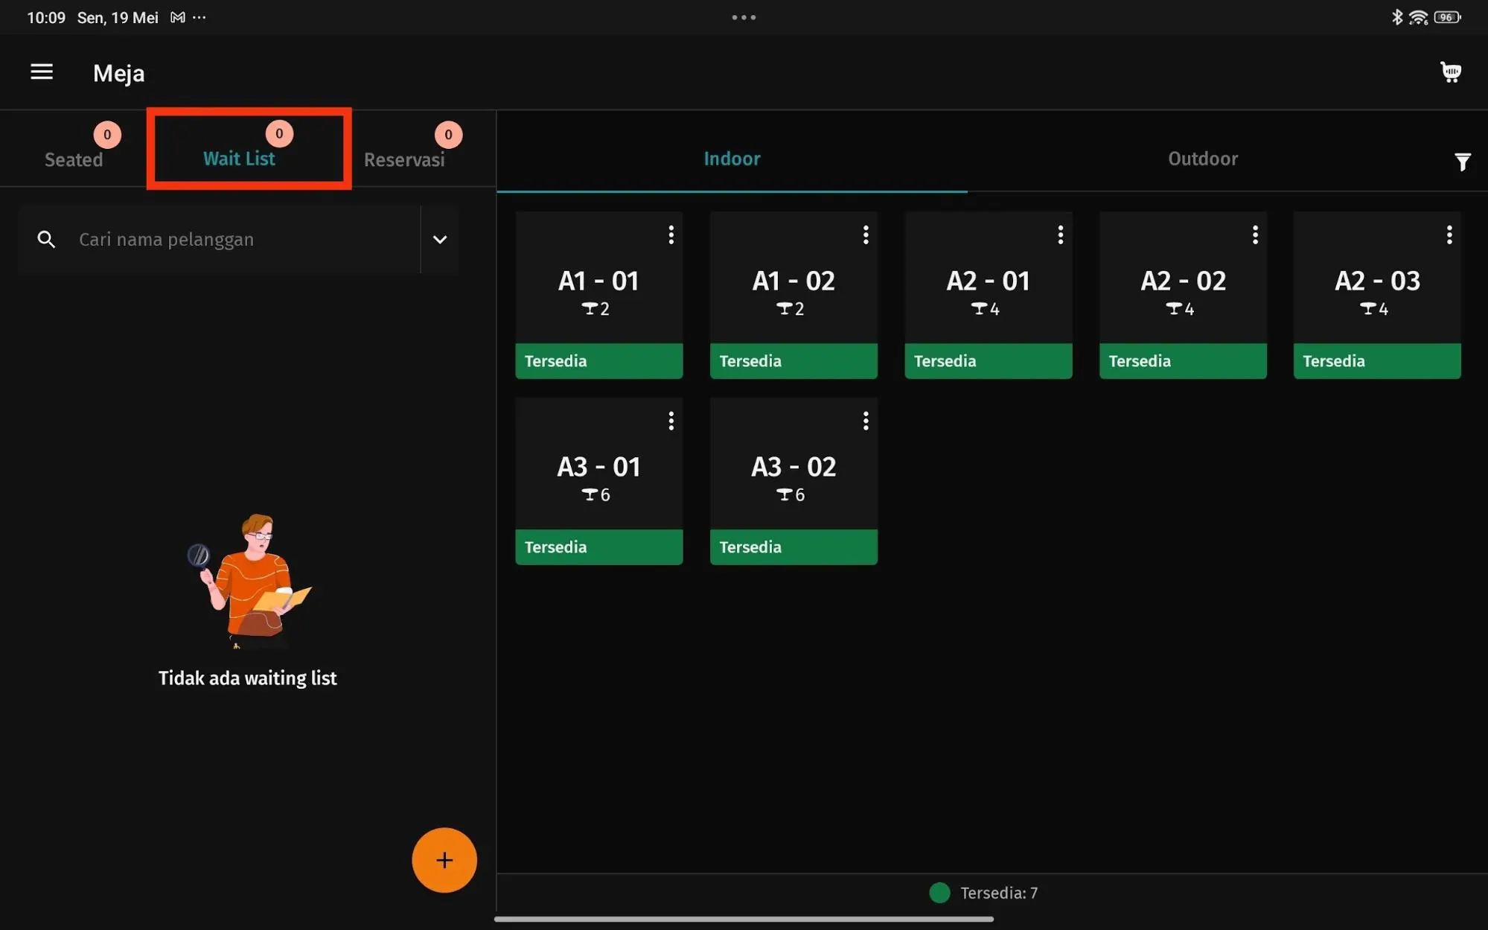Tap the seat capacity 6 on A3 - 01

pos(596,494)
